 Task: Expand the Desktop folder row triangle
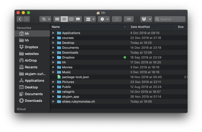click(x=53, y=43)
